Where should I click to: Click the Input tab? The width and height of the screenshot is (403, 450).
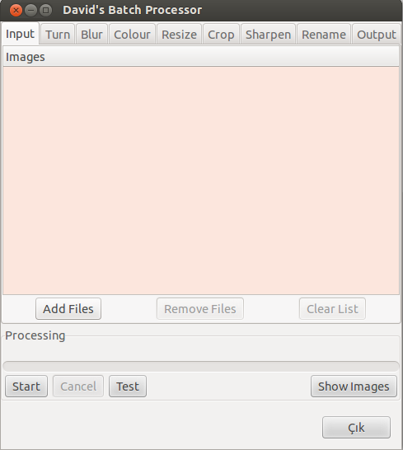click(20, 34)
